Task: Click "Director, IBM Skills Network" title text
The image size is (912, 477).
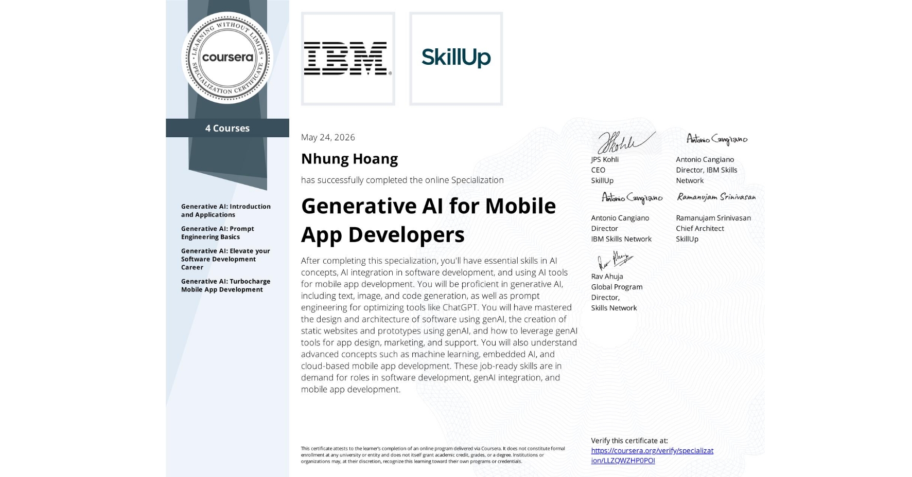Action: (x=706, y=175)
